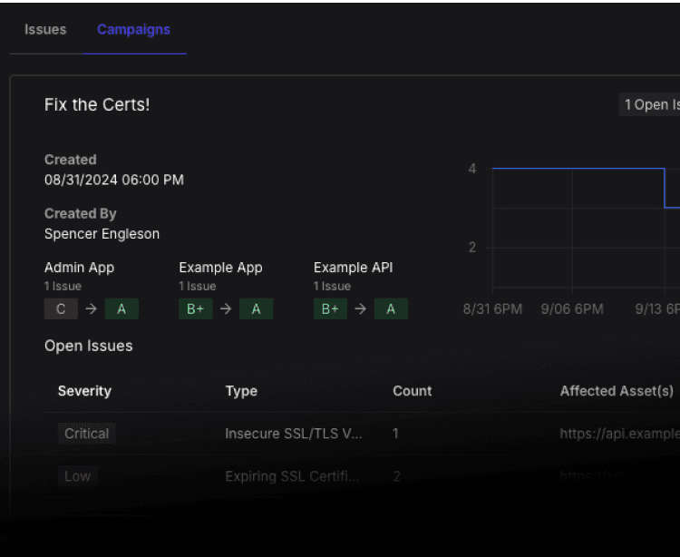This screenshot has height=557, width=680.
Task: Open the Campaigns tab
Action: 133,30
